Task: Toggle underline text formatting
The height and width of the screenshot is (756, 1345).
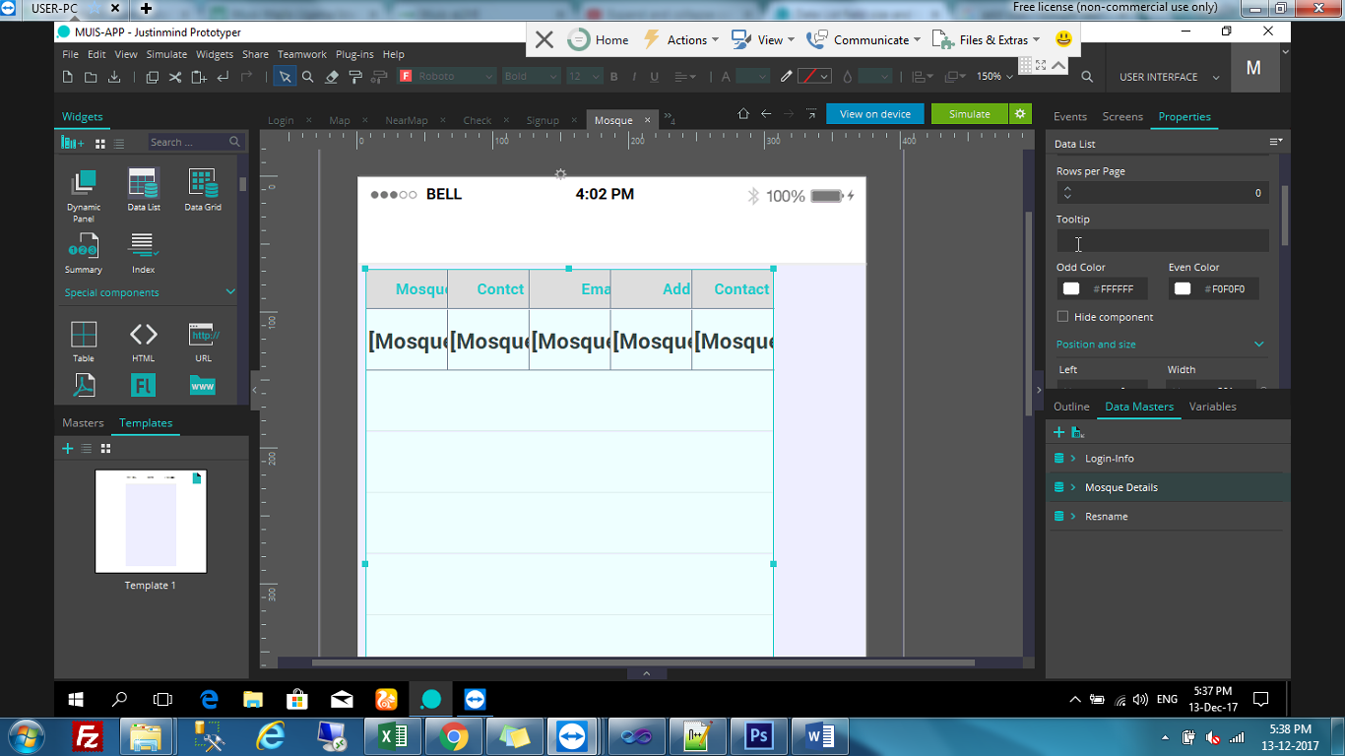Action: pyautogui.click(x=654, y=77)
